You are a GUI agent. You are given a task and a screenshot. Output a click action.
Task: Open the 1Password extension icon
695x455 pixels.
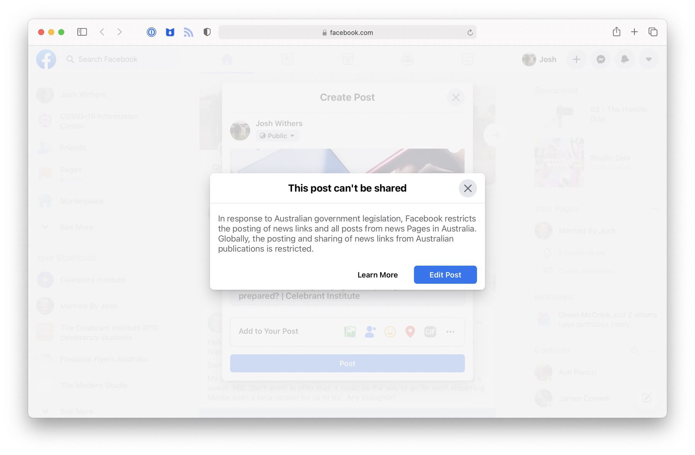(151, 32)
